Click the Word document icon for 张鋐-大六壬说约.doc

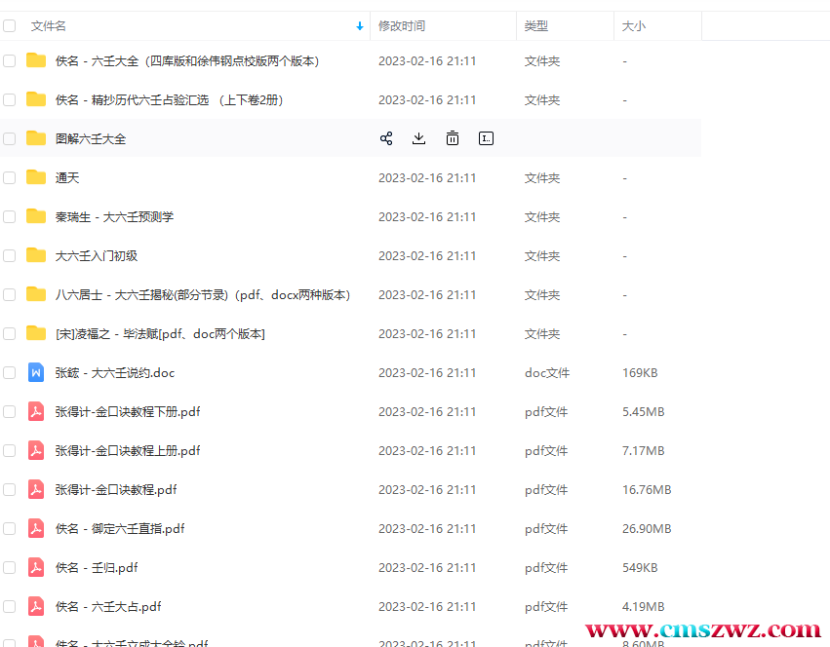[x=36, y=372]
